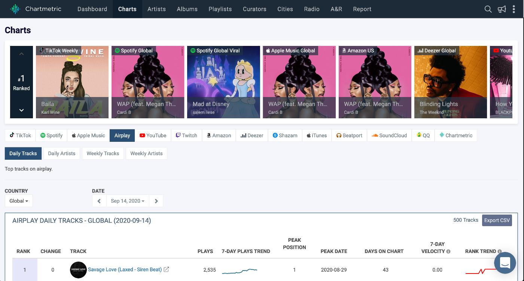Open the Sep 14, 2020 date dropdown
This screenshot has width=524, height=281.
point(128,201)
